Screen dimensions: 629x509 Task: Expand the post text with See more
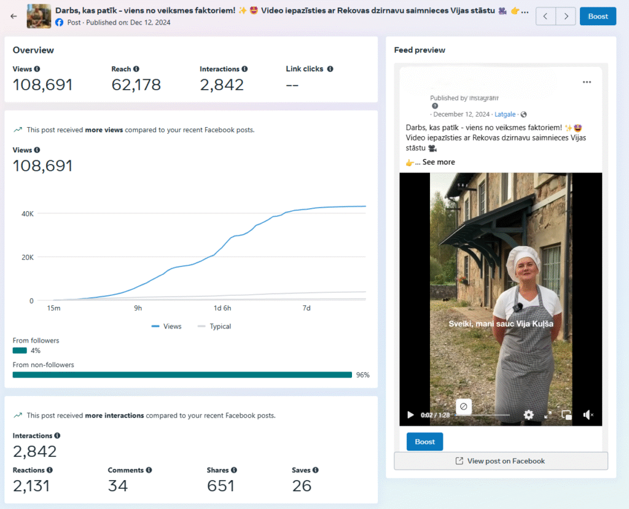(438, 162)
